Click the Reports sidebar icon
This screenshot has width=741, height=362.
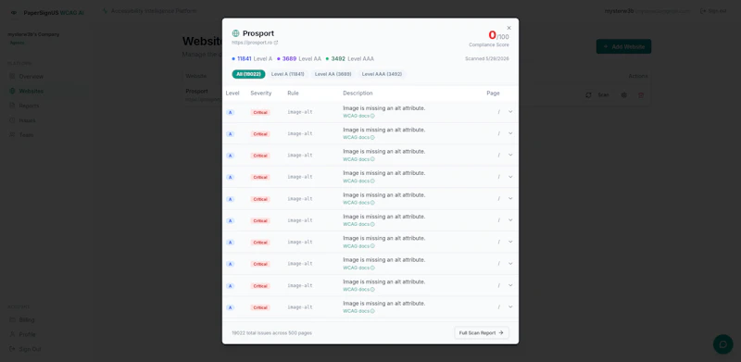[12, 106]
